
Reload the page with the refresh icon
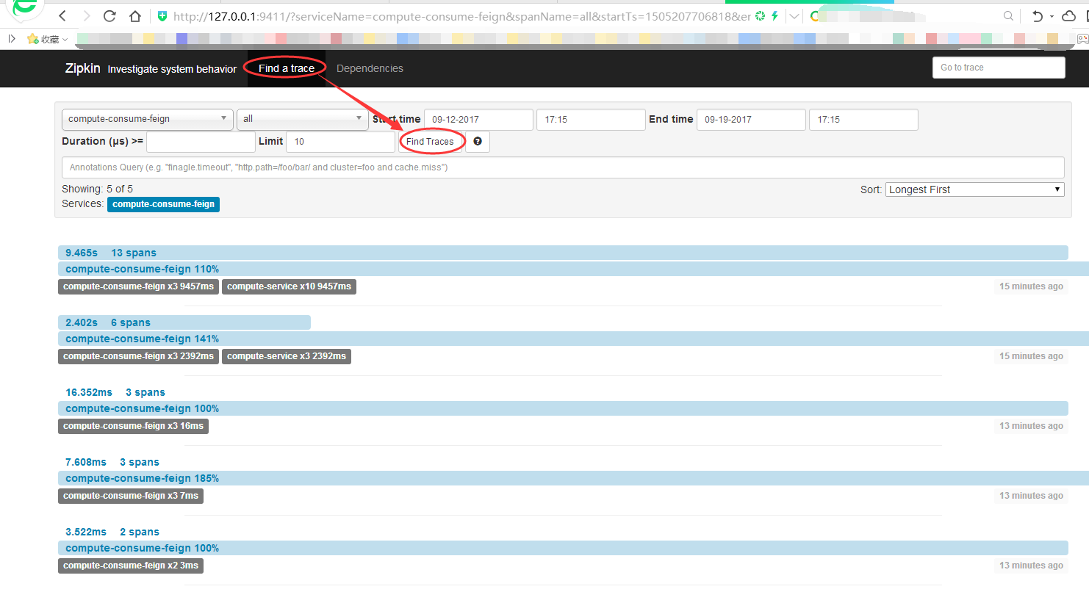click(x=109, y=16)
